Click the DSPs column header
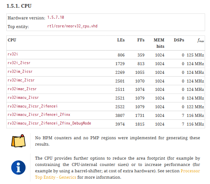 click(x=179, y=40)
